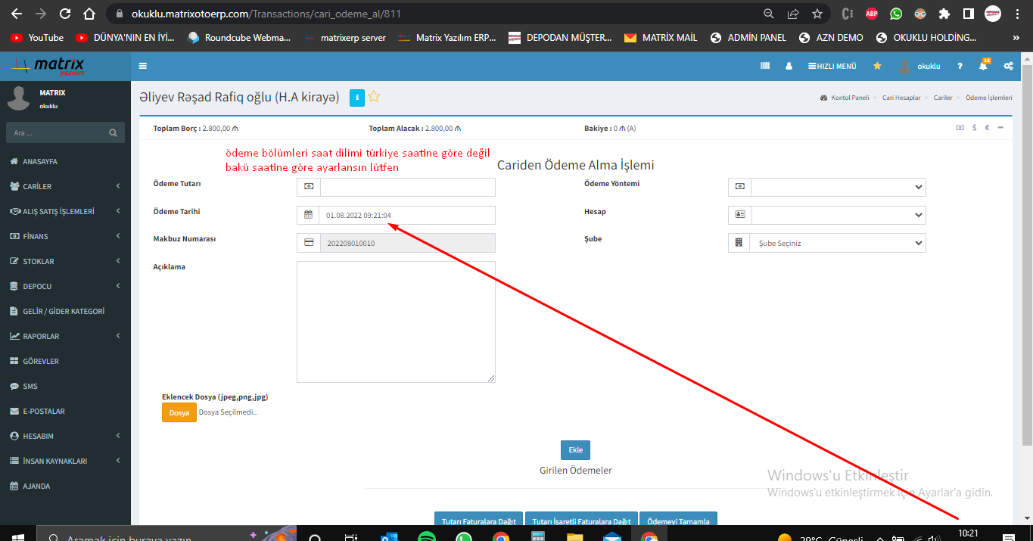This screenshot has width=1033, height=541.
Task: Open the Ödeme Yöntemi dropdown
Action: coord(838,187)
